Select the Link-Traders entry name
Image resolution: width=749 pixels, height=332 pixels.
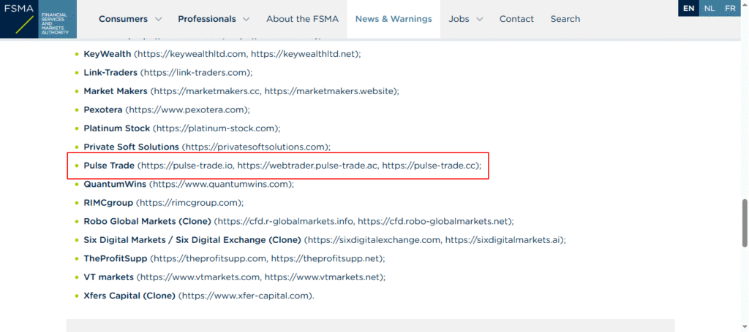[x=110, y=72]
